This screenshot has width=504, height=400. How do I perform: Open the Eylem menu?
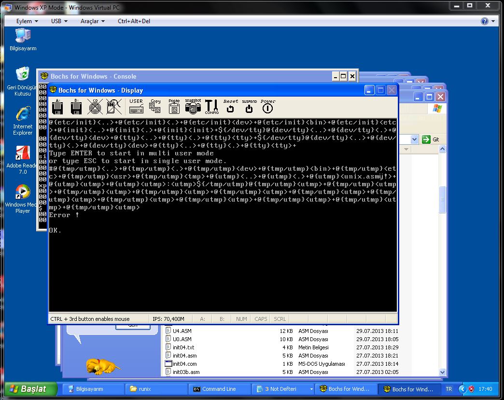(x=27, y=21)
